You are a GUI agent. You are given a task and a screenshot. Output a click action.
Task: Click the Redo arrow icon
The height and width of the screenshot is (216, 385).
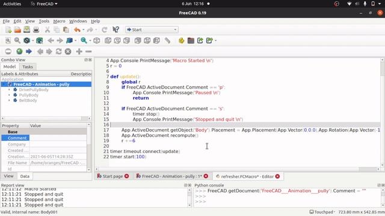tap(90, 29)
